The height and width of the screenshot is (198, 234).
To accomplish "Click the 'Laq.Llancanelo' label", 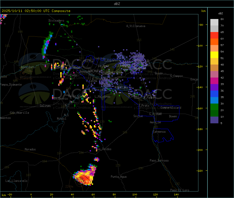I will 16,181.
